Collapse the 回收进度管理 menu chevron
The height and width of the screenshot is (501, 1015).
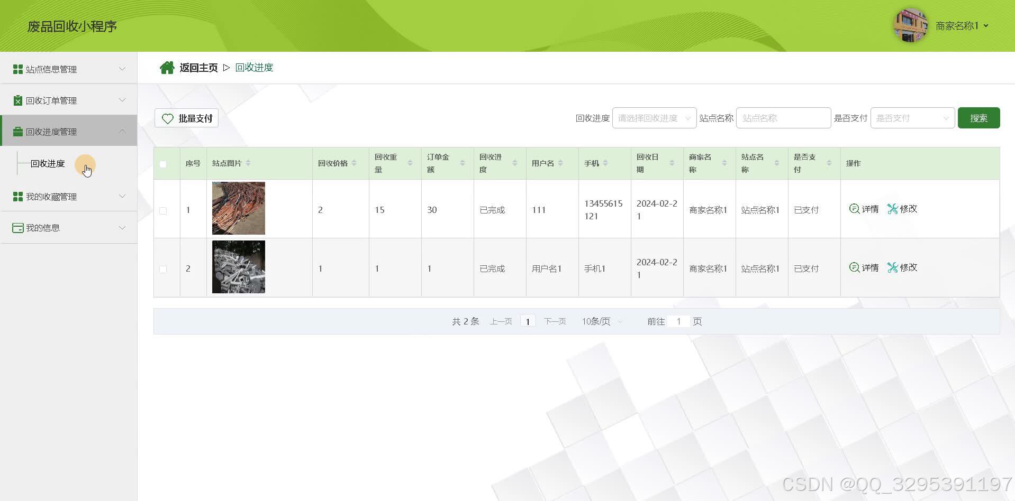tap(122, 131)
